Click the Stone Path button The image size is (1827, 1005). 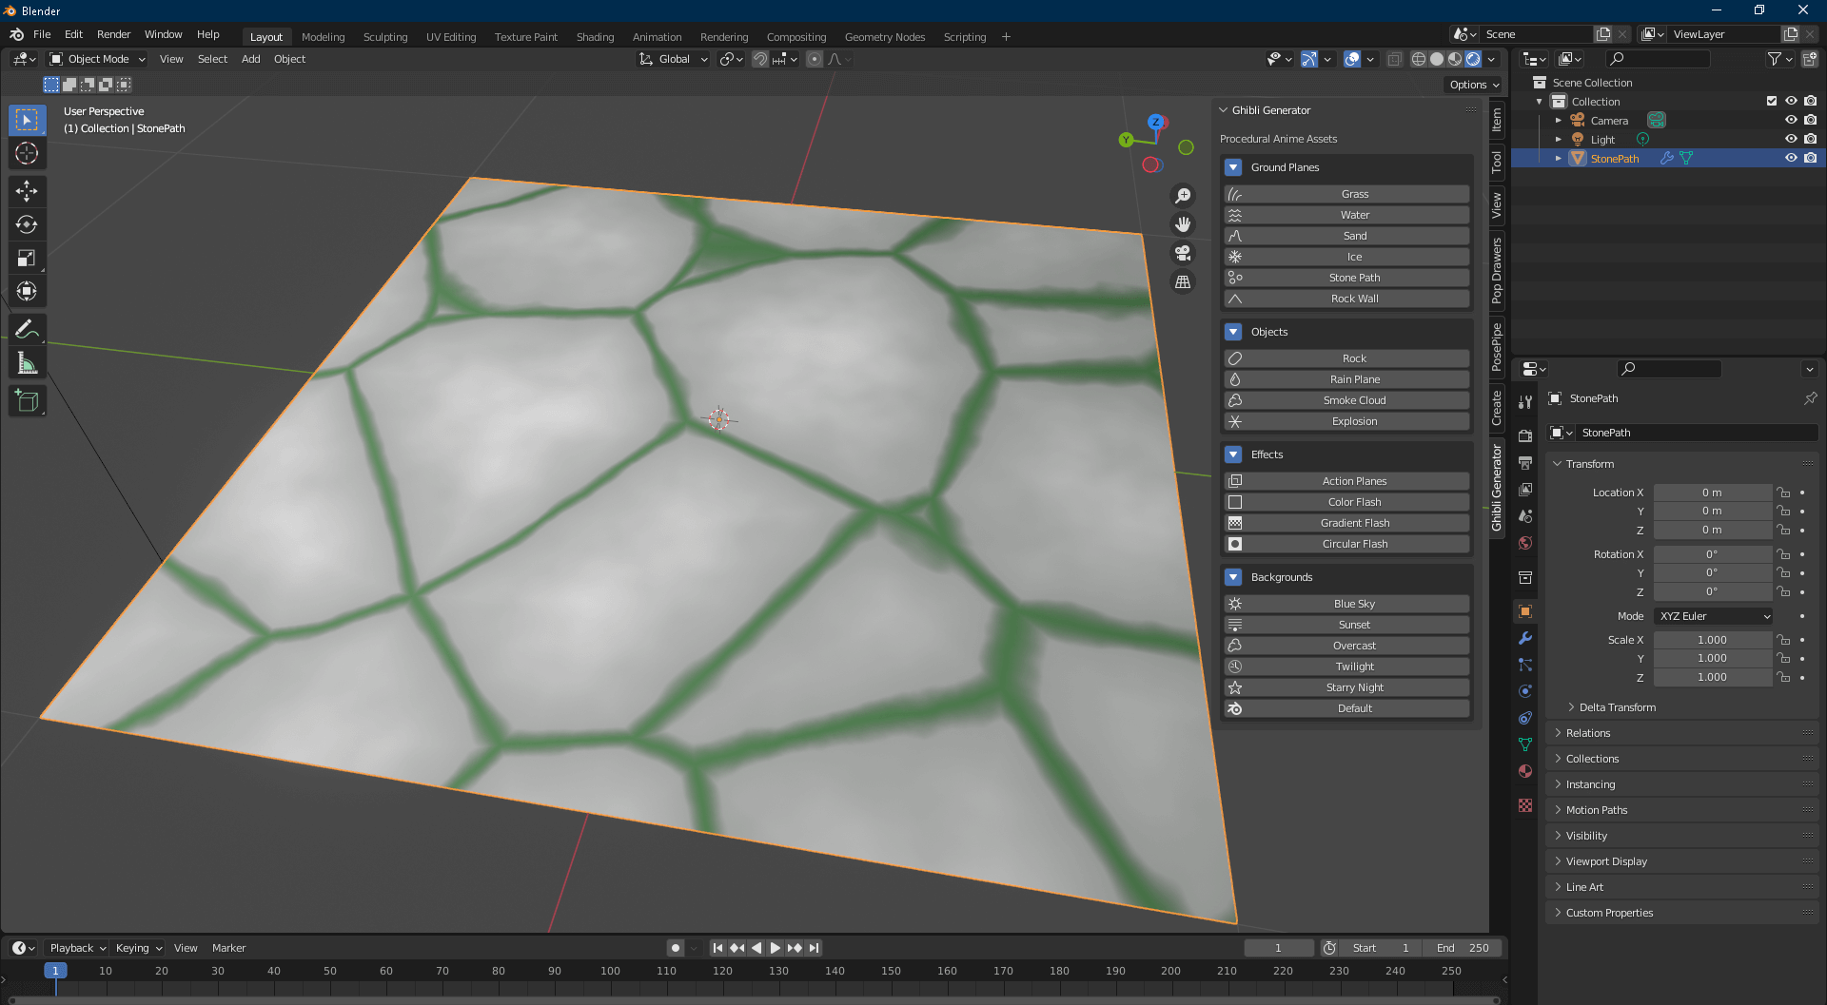coord(1346,278)
